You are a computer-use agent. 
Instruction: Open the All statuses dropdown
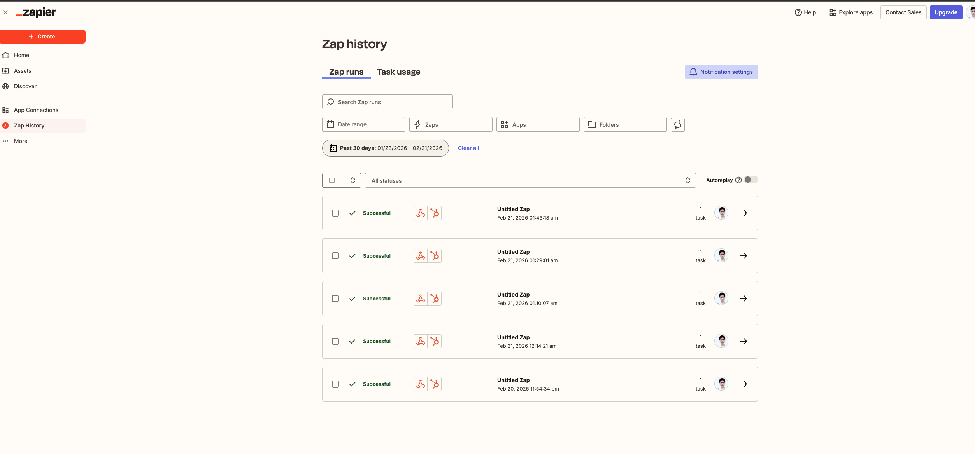pos(530,180)
